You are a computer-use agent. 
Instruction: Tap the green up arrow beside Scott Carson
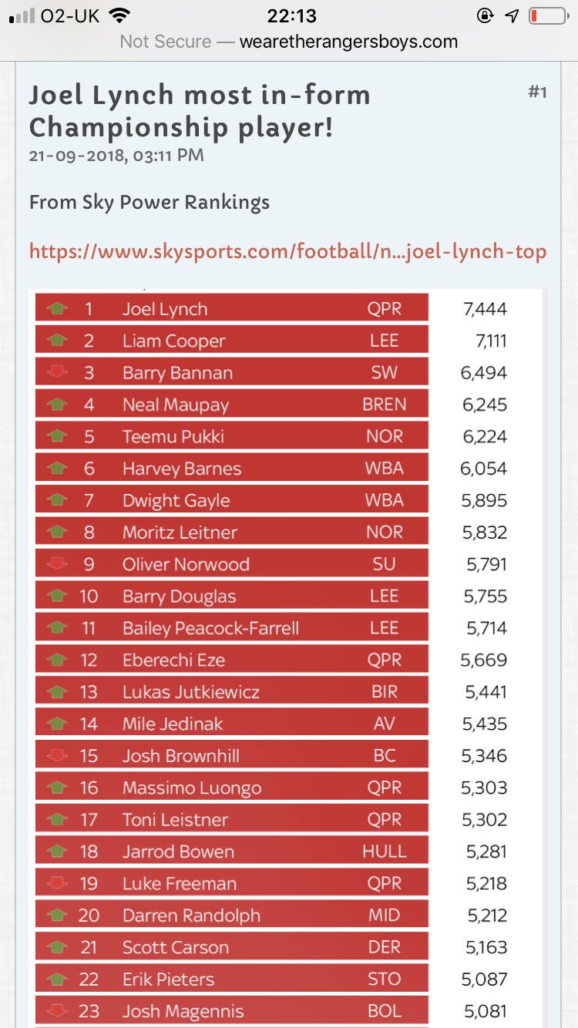[x=57, y=947]
